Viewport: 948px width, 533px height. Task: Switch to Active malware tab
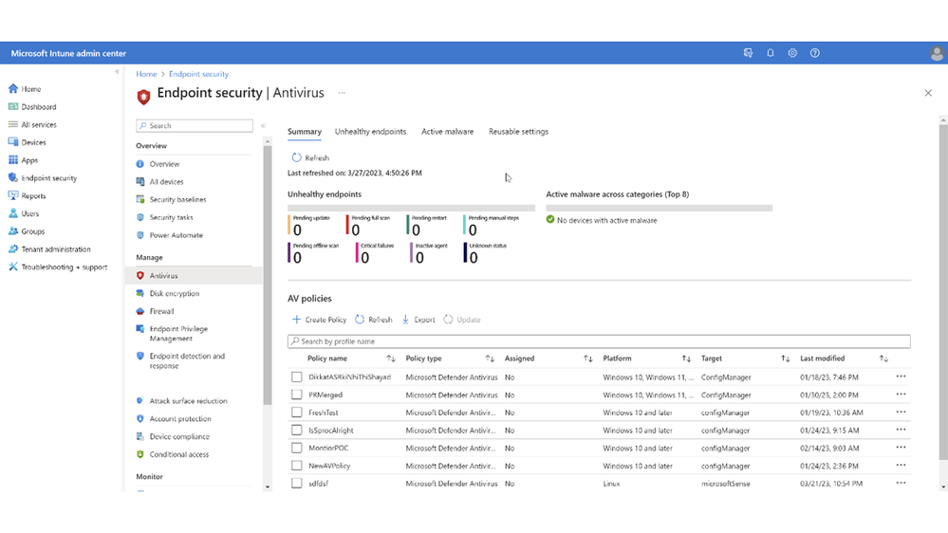tap(447, 132)
